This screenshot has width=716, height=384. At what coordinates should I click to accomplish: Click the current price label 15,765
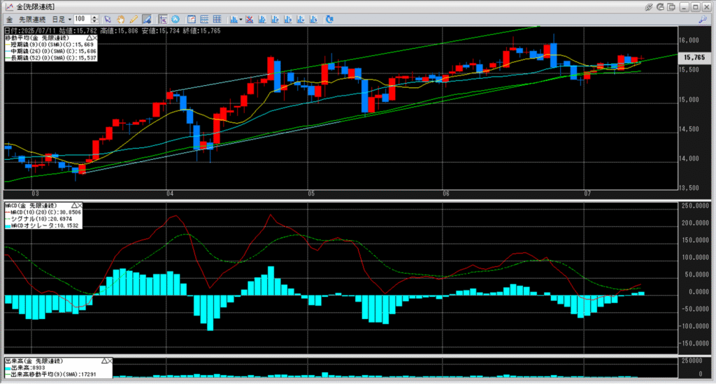(694, 57)
